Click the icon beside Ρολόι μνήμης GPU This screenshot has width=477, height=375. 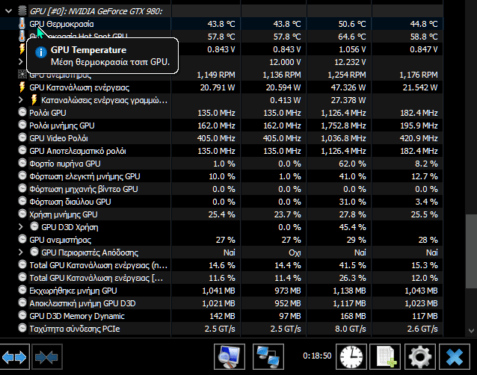[22, 125]
